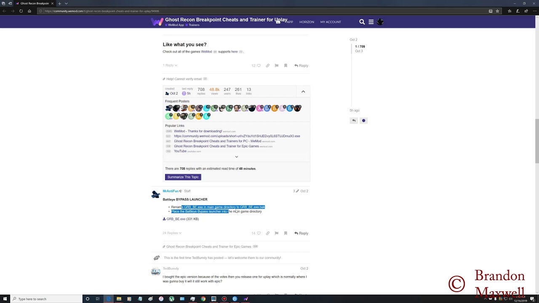Open topic tracking circle button in timeline
The height and width of the screenshot is (303, 539).
point(364,120)
